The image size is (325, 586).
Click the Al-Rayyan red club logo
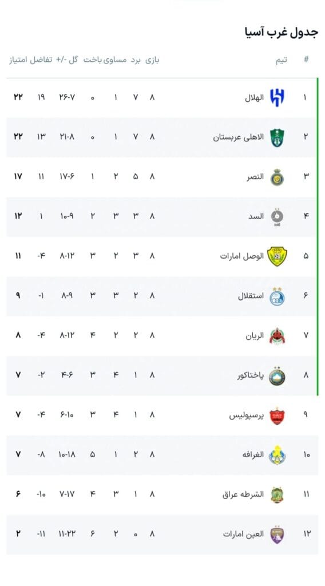tap(277, 335)
